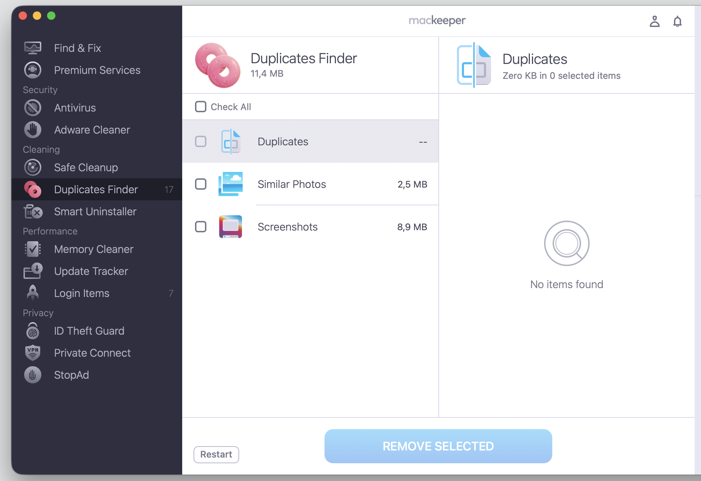Select the Screenshots row label

tap(288, 227)
